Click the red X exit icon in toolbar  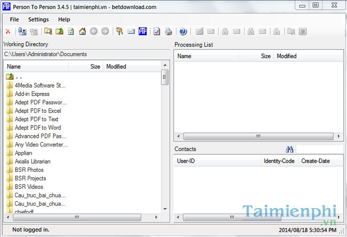pyautogui.click(x=7, y=31)
